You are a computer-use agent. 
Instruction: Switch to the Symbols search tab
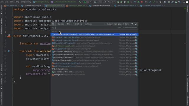(x=78, y=24)
